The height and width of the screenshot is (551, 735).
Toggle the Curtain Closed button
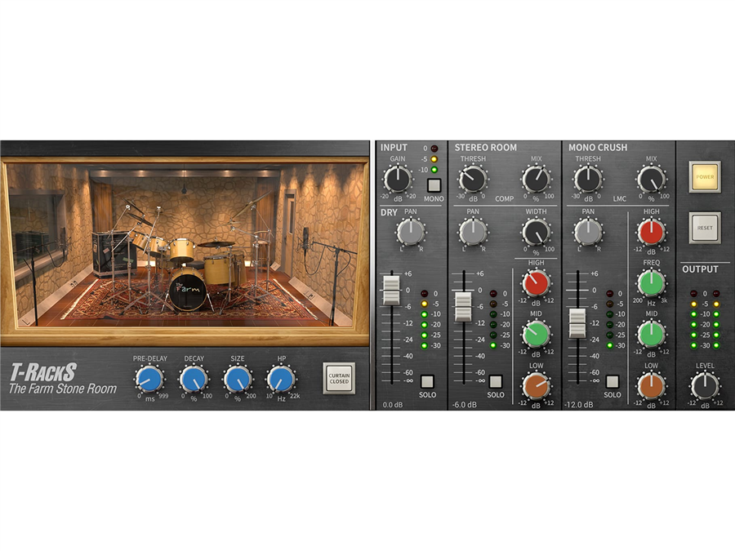coord(339,378)
